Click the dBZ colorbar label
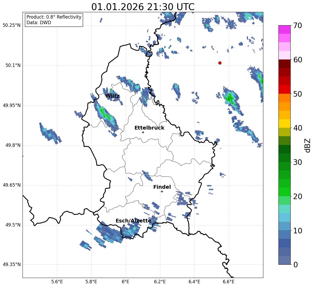Screen dimensions: 314x287 coord(308,145)
